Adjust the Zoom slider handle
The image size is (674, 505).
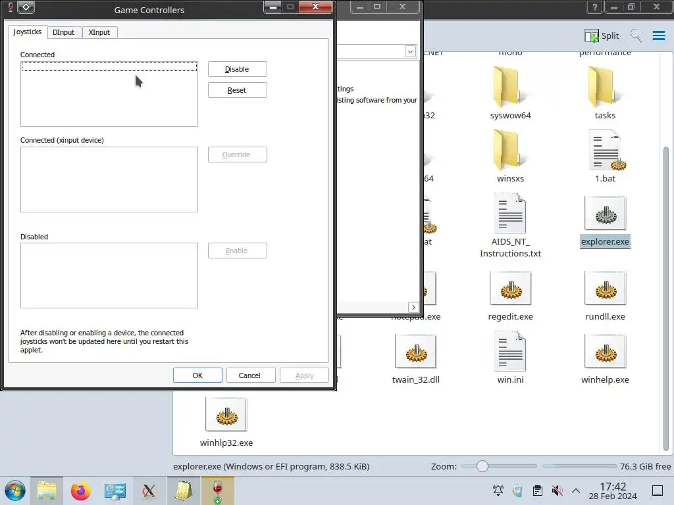[x=482, y=466]
